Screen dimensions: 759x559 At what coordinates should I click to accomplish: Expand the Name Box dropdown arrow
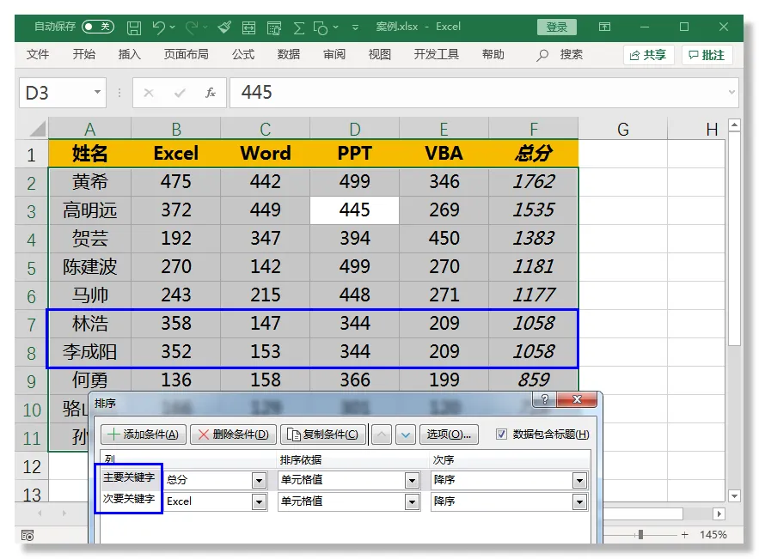97,92
